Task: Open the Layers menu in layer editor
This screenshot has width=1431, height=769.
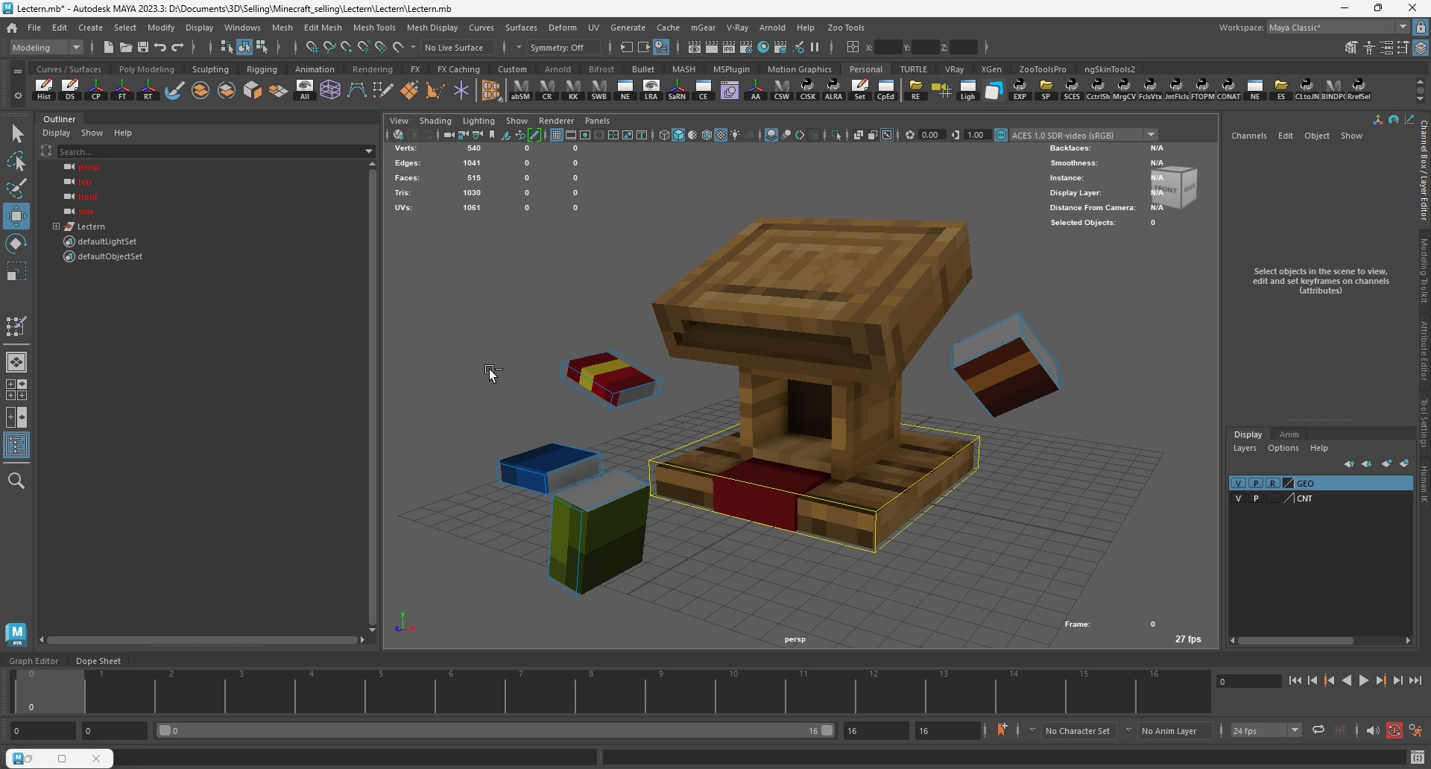Action: [1245, 448]
